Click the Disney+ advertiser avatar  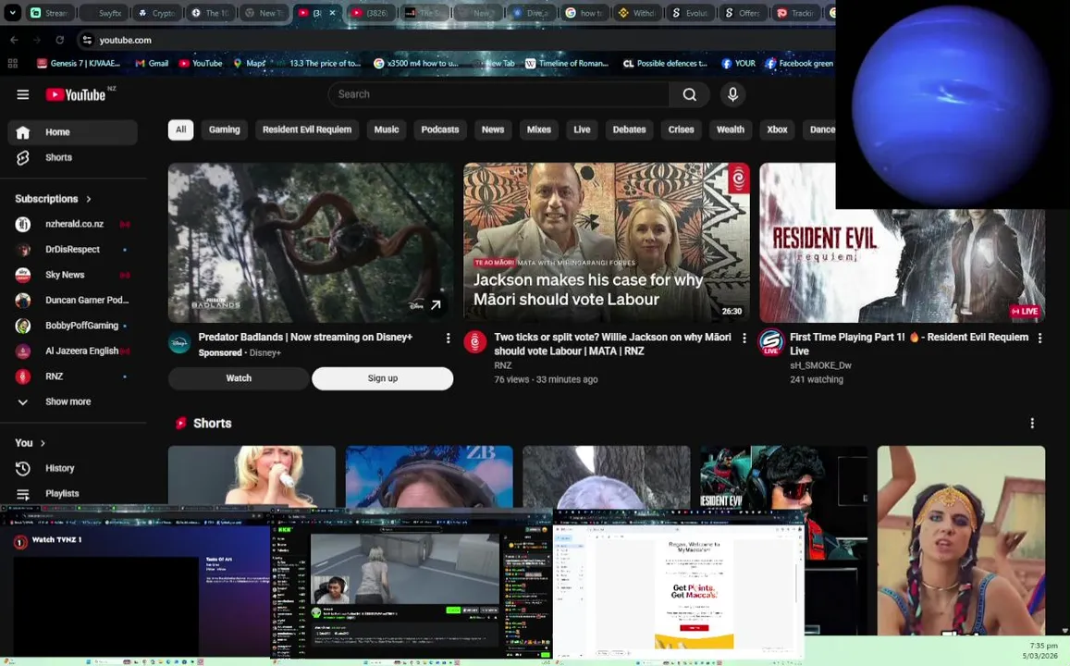click(179, 342)
